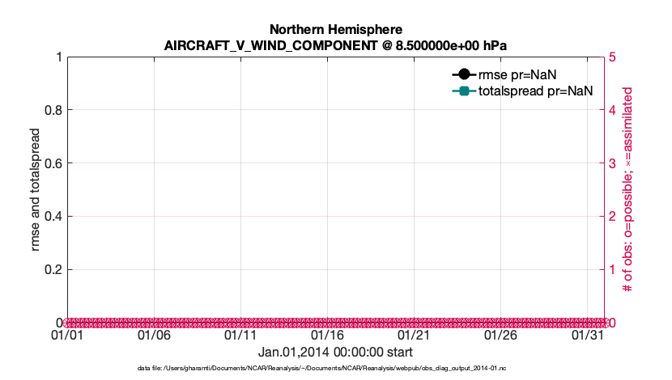Choose the 01/21 date tick label
The image size is (672, 380).
(414, 336)
